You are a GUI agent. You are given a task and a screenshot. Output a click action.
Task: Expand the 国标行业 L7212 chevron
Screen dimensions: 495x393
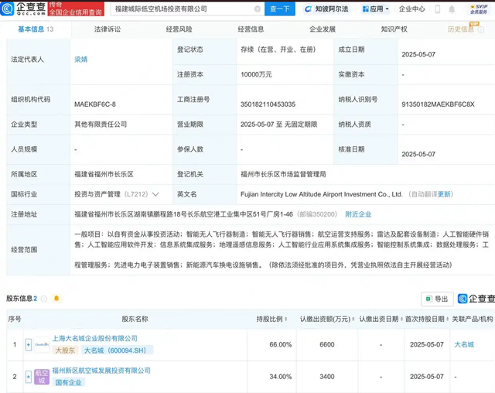(155, 194)
